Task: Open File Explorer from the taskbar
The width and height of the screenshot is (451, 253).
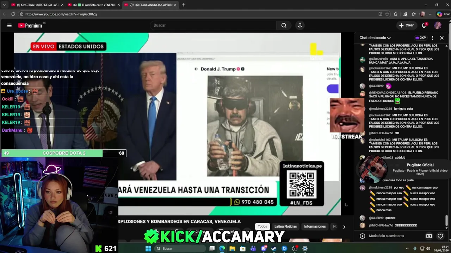Action: (x=233, y=248)
